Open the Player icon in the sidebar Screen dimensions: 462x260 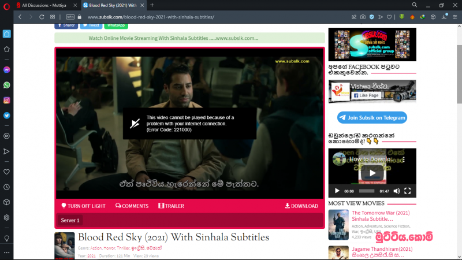point(6,136)
